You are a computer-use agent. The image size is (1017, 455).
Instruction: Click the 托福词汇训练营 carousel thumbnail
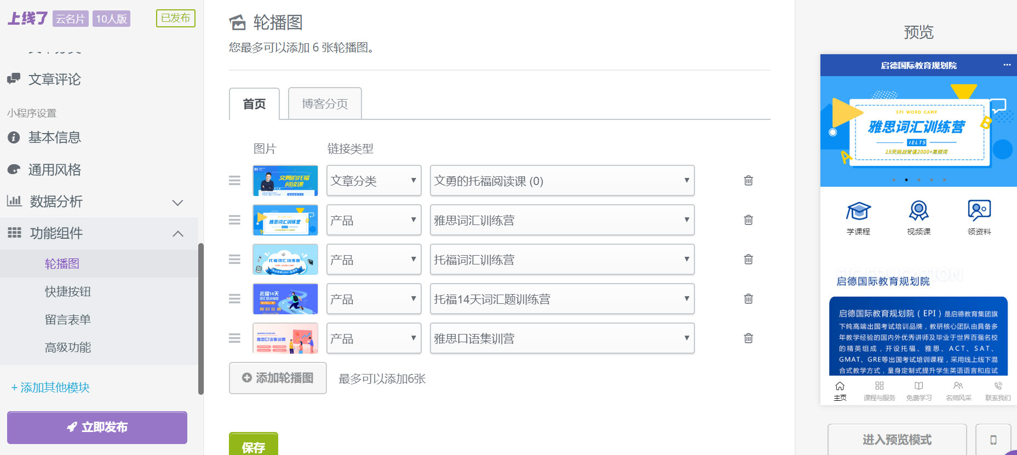(285, 259)
